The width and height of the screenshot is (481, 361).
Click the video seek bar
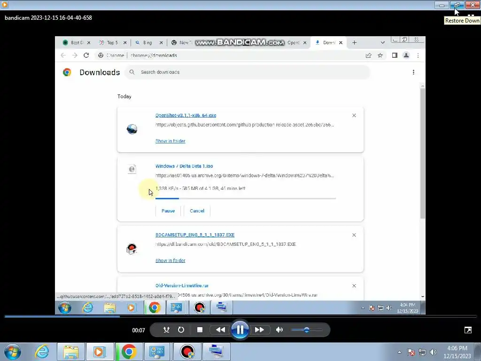coord(240,316)
